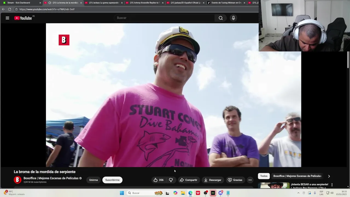This screenshot has width=350, height=197.
Task: Like the video with thumbs up
Action: (158, 180)
